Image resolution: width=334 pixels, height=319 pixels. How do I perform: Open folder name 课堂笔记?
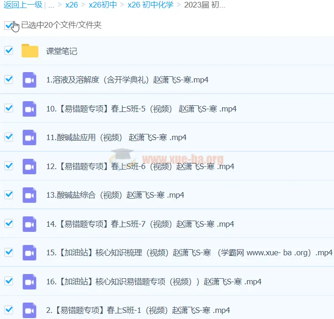(61, 51)
